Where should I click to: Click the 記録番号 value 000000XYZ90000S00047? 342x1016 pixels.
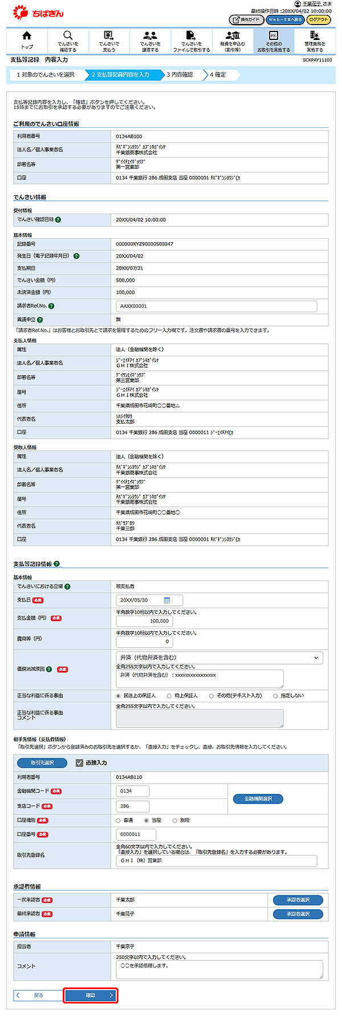[x=145, y=244]
